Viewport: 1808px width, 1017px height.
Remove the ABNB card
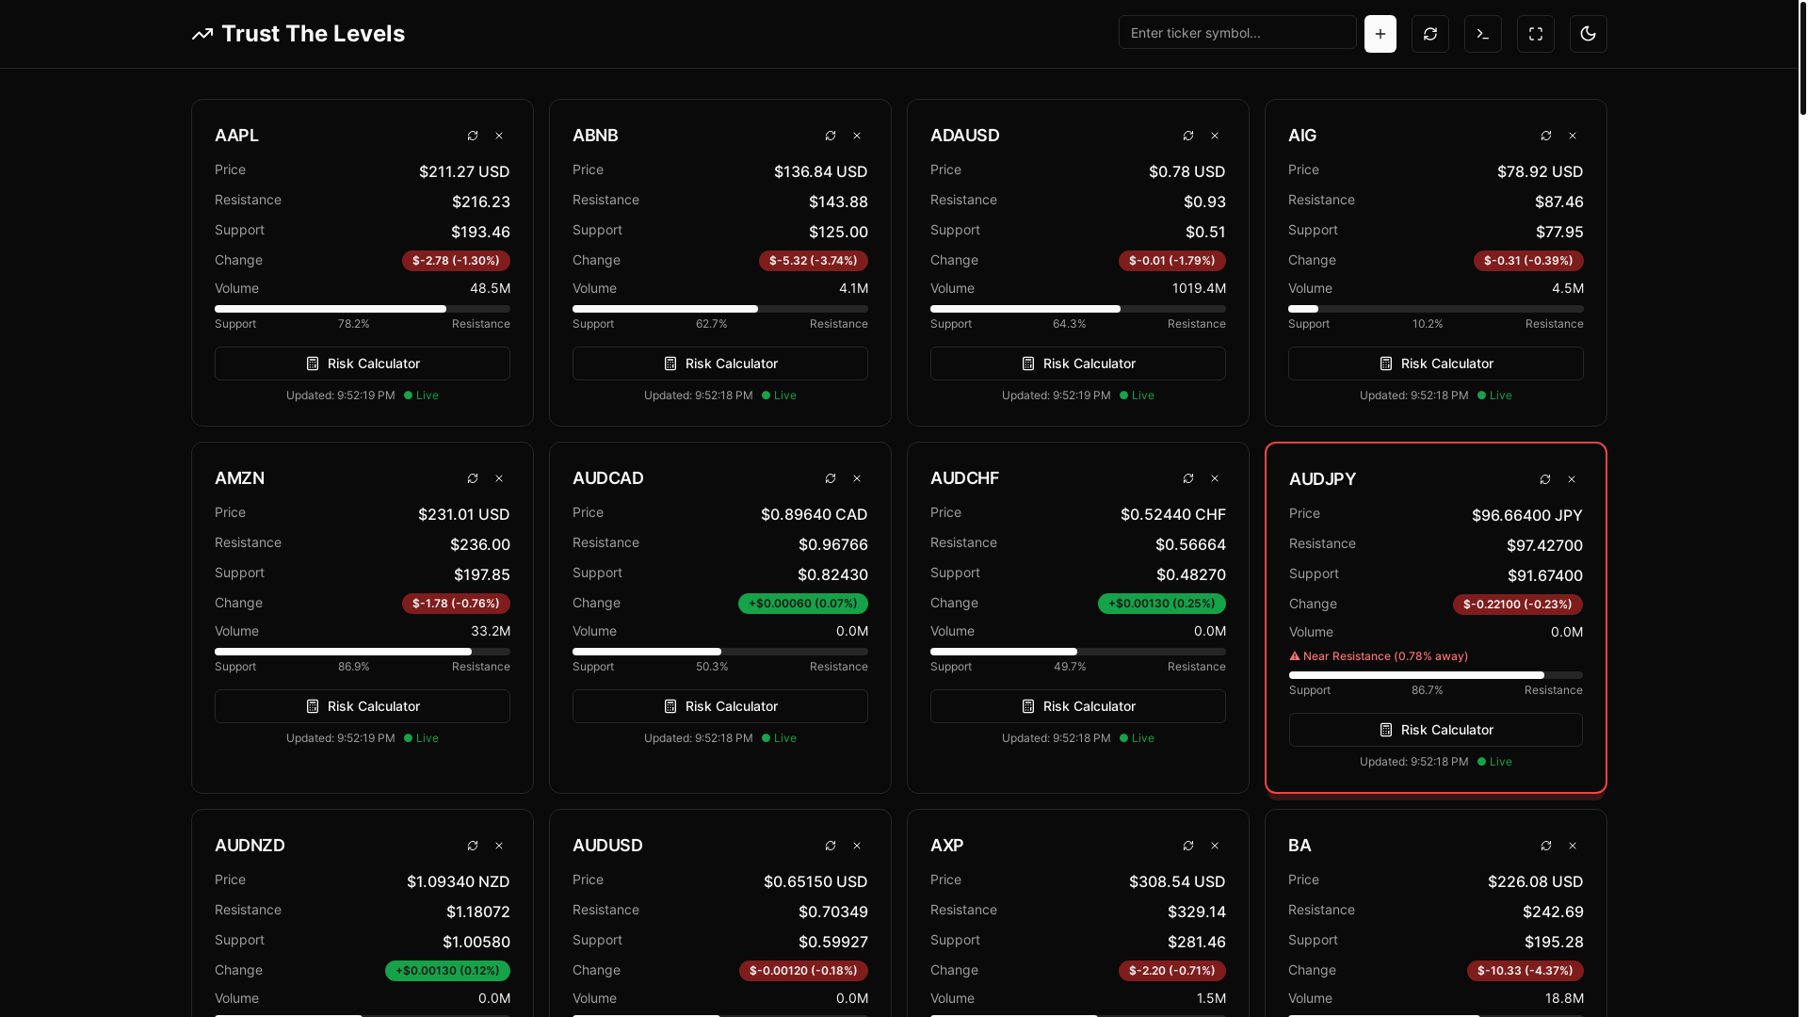point(857,136)
